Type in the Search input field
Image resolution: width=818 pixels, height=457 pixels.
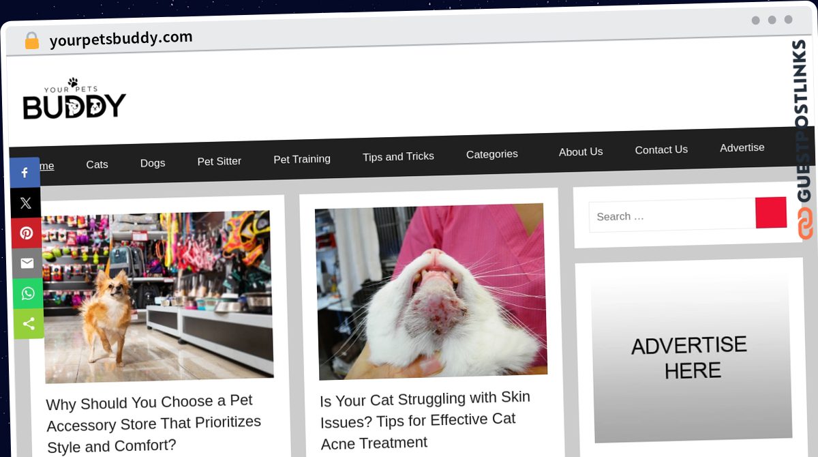click(x=671, y=216)
